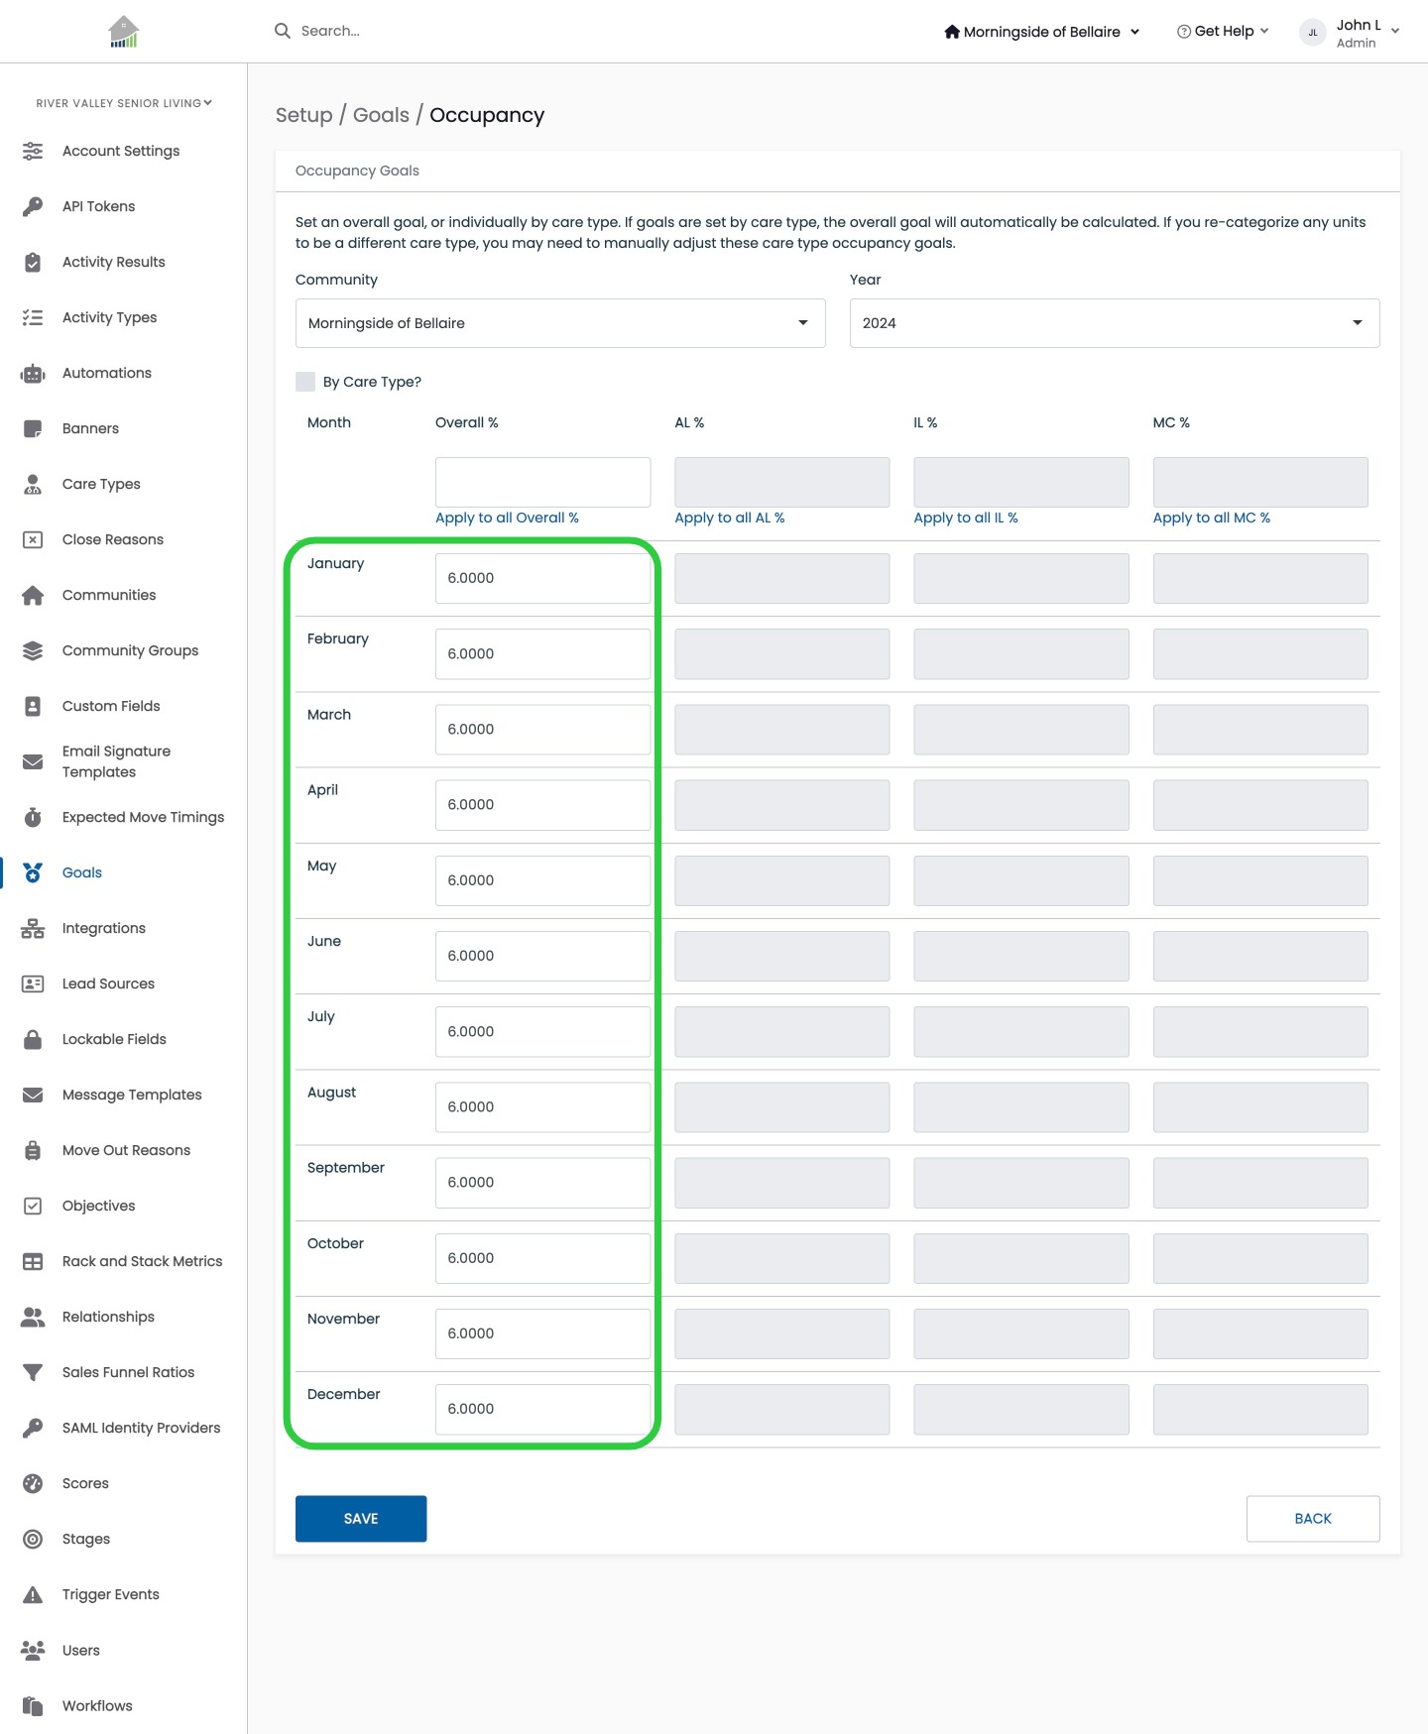Click the Objectives checkbox icon

tap(33, 1206)
